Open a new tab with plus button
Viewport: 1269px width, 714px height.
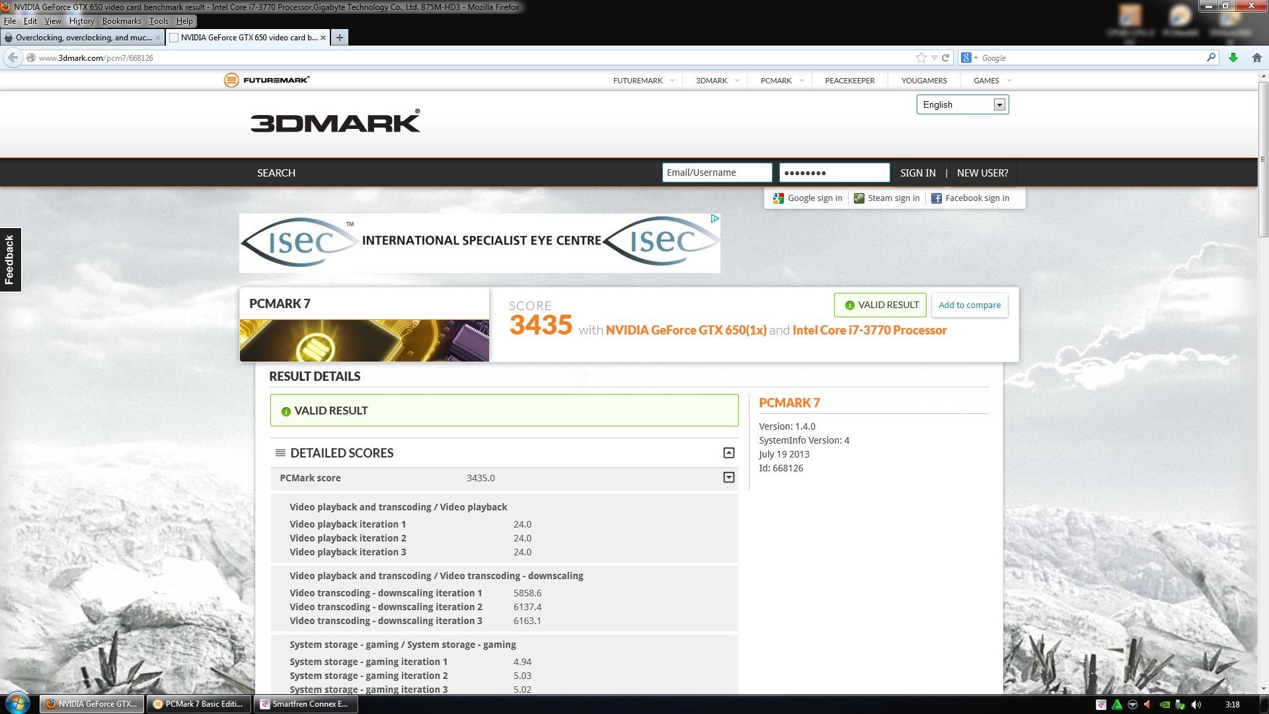click(x=340, y=38)
